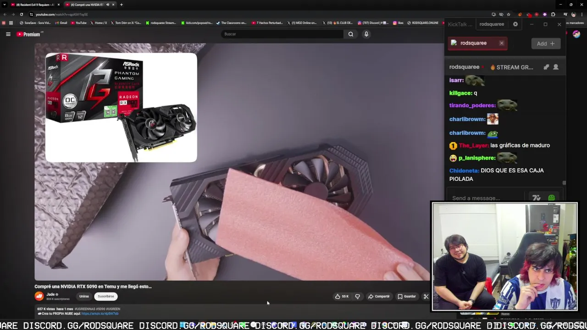Image resolution: width=587 pixels, height=330 pixels.
Task: Open the RODSQUARE.ONLINE bookmark
Action: tap(423, 23)
